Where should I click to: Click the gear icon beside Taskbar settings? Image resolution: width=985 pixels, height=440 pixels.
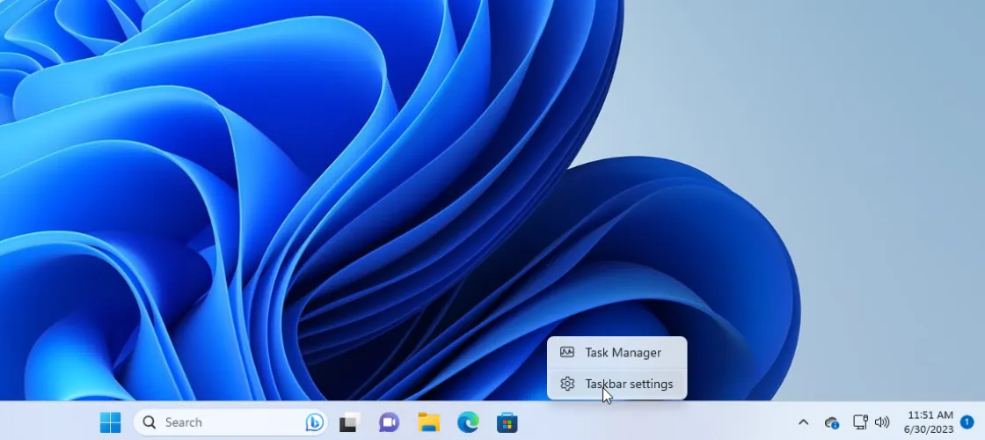(x=567, y=385)
